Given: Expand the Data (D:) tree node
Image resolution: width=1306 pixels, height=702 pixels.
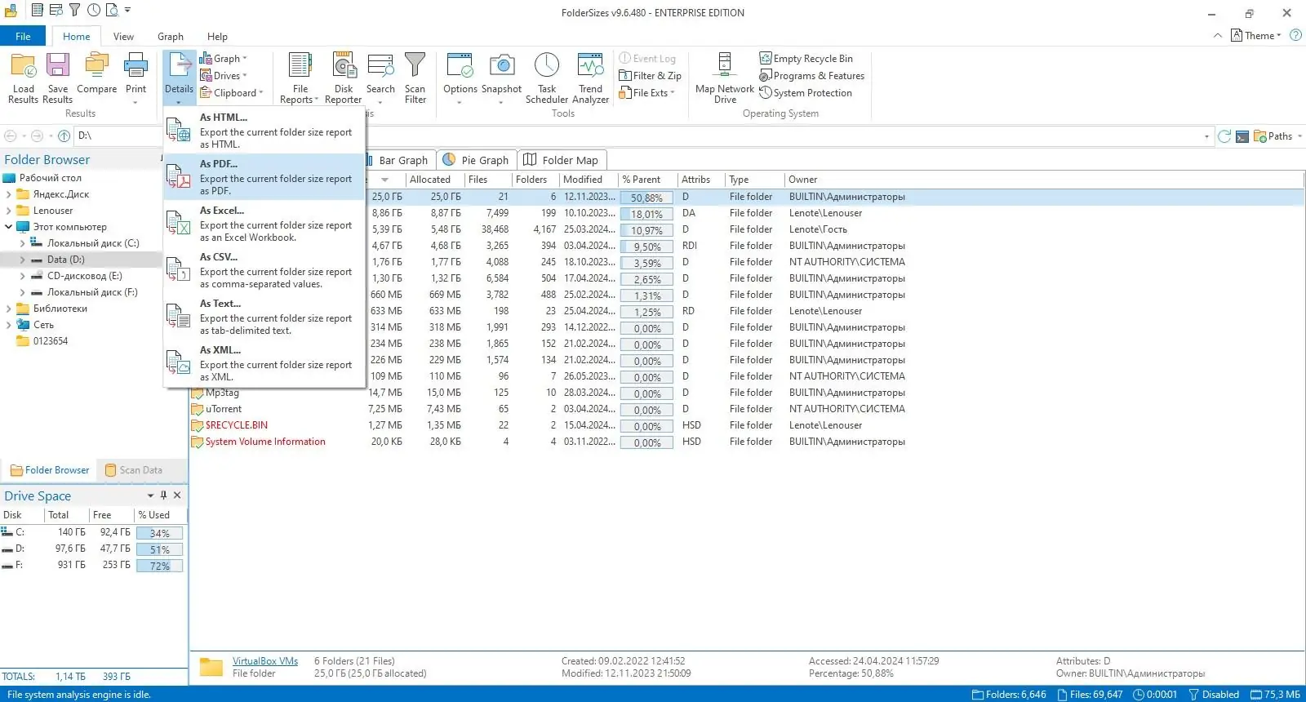Looking at the screenshot, I should tap(22, 260).
